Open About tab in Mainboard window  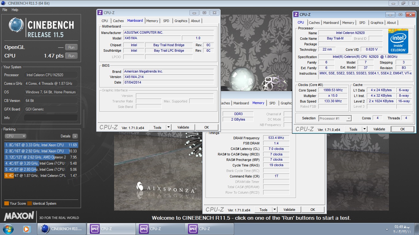click(195, 21)
